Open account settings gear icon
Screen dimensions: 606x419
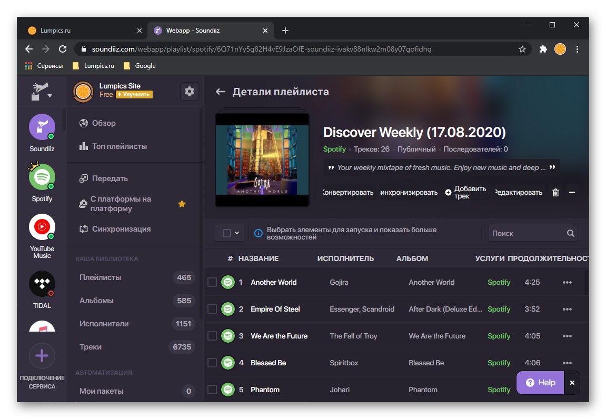coord(190,92)
